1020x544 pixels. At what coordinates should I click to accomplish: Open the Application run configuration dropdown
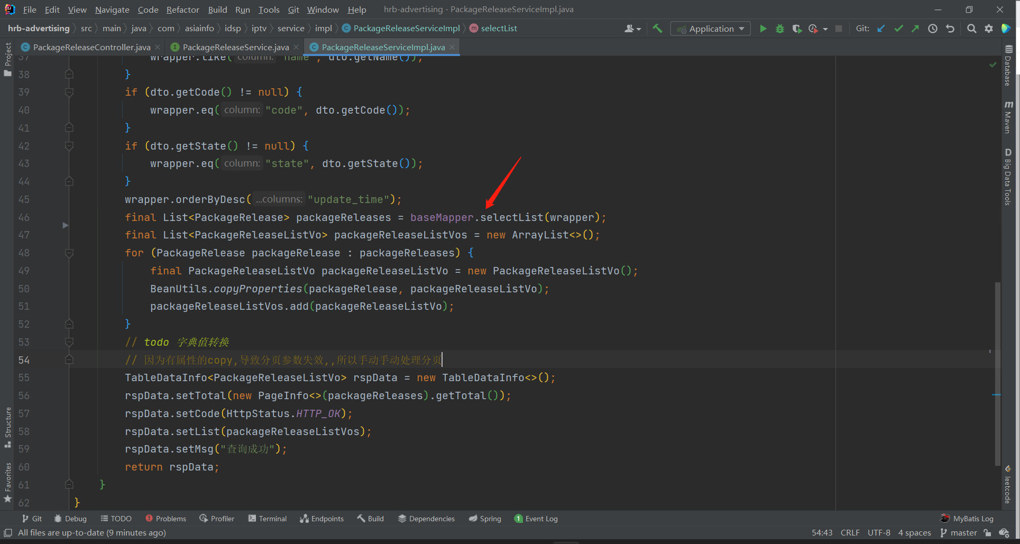[710, 29]
